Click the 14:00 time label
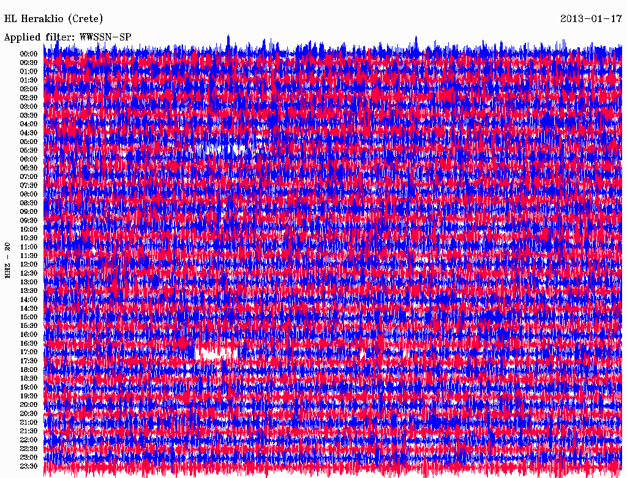This screenshot has width=627, height=478. click(29, 300)
